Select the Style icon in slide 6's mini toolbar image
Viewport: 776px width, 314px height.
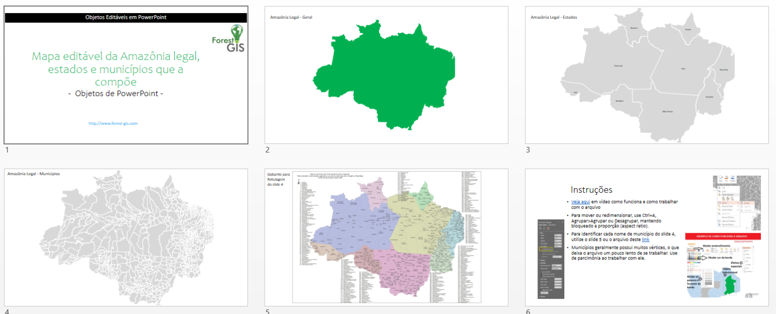pyautogui.click(x=720, y=178)
